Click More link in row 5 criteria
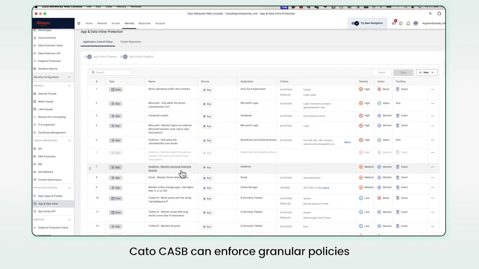 [348, 142]
